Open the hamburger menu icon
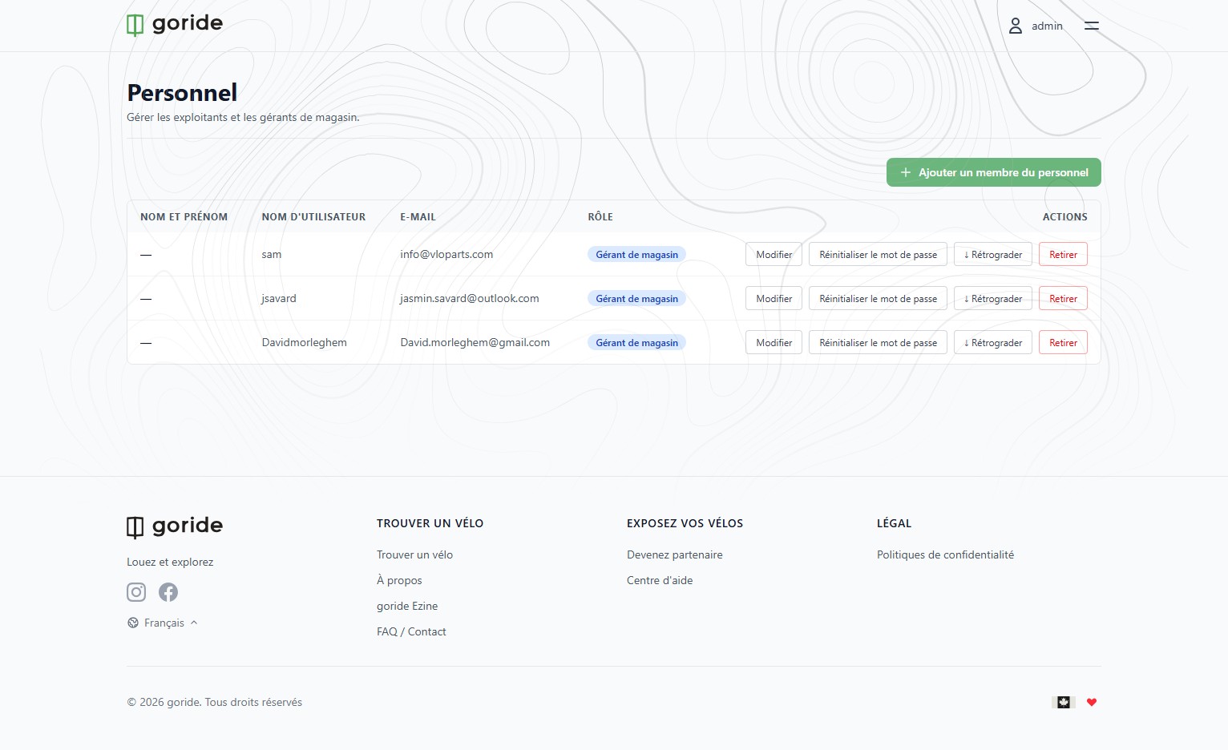 point(1092,26)
